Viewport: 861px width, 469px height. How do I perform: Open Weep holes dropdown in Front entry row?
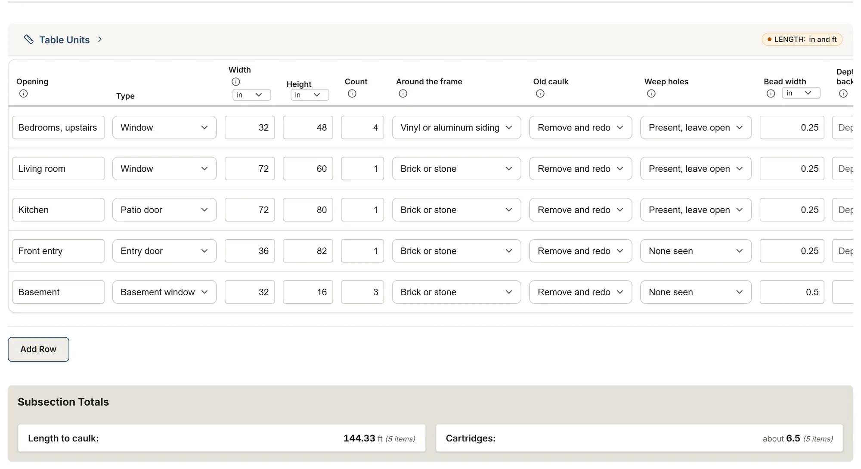coord(696,251)
